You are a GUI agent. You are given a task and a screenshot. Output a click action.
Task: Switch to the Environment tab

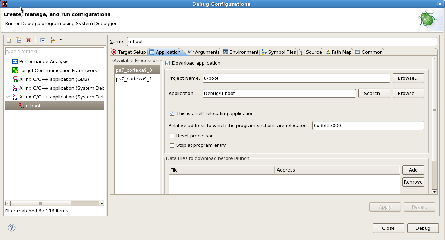tap(240, 52)
